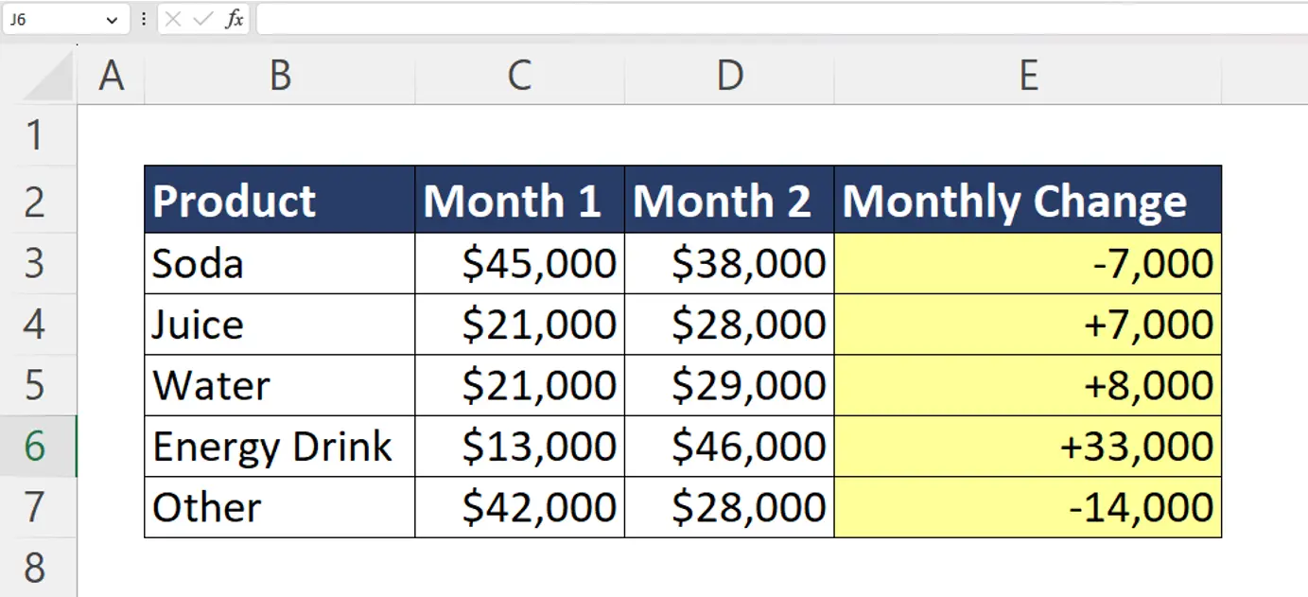Select the Monthly Change header cell
The height and width of the screenshot is (597, 1308).
click(1027, 200)
